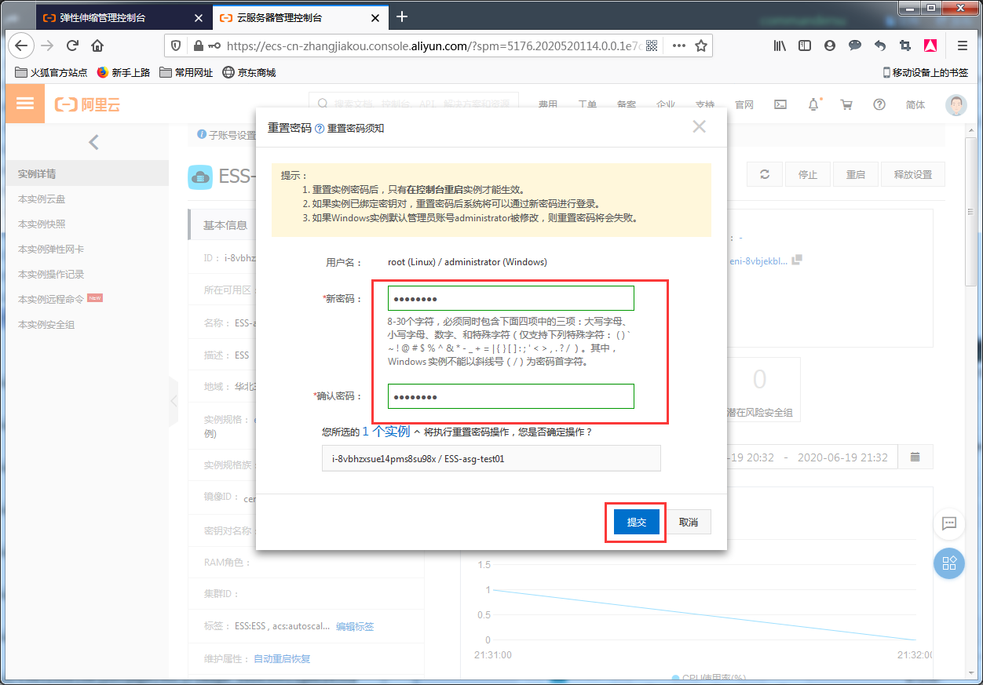Open the Firefox page actions menu
This screenshot has height=685, width=983.
678,46
